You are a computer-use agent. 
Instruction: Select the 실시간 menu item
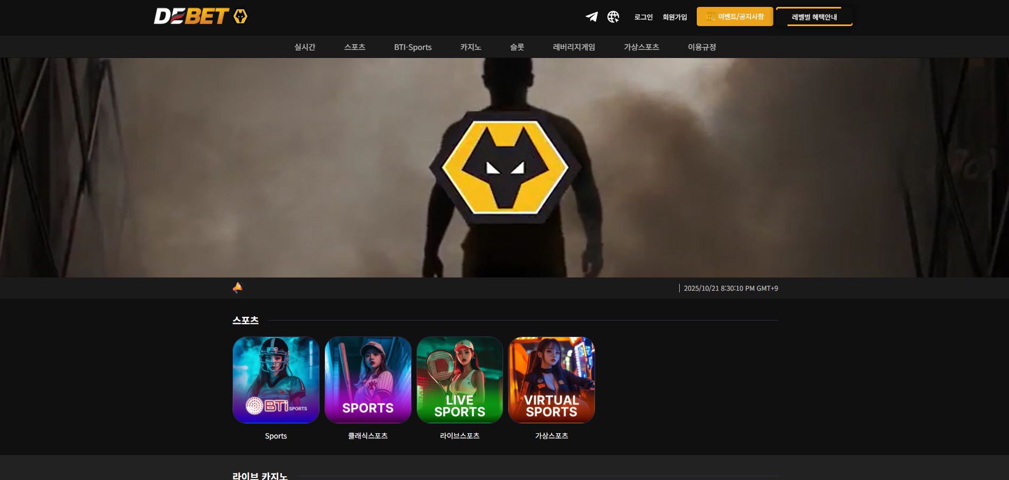[305, 47]
